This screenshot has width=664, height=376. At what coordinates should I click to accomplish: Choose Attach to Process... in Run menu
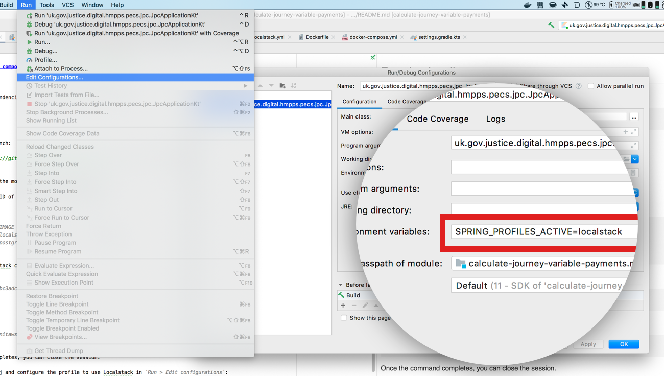135,68
